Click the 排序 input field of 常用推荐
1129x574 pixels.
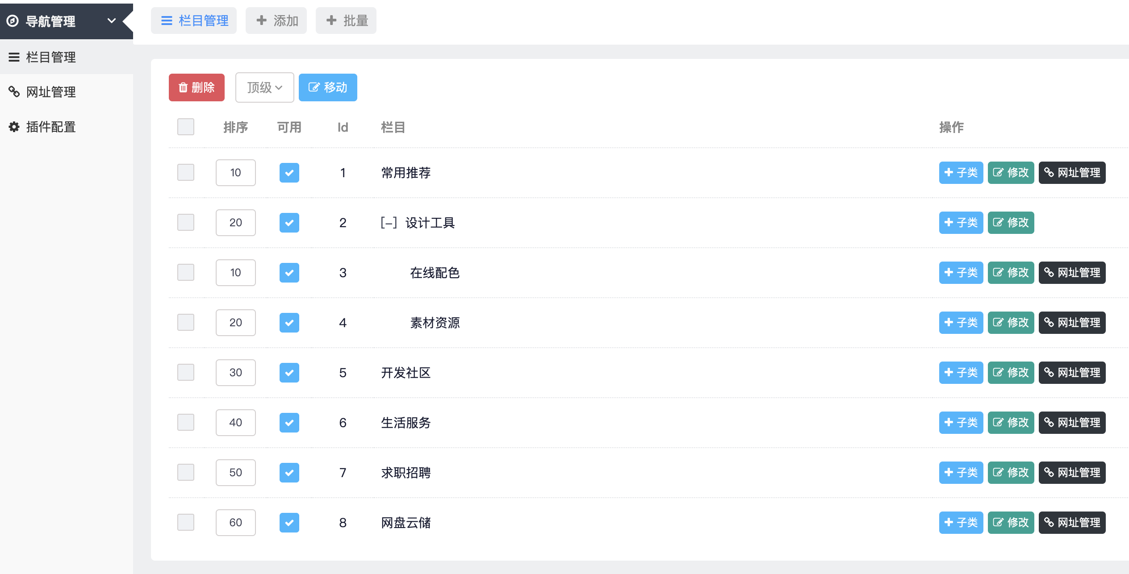[x=236, y=173]
